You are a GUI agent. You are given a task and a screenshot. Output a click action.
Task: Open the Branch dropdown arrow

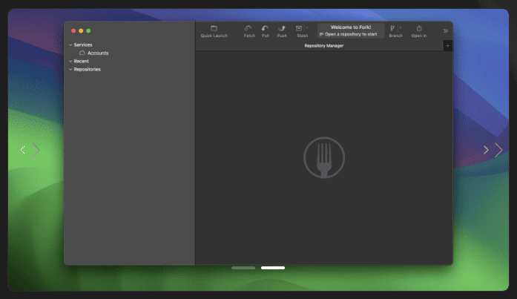tap(401, 28)
